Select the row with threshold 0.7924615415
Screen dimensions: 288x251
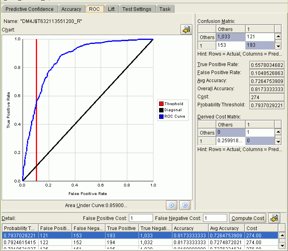[140, 243]
